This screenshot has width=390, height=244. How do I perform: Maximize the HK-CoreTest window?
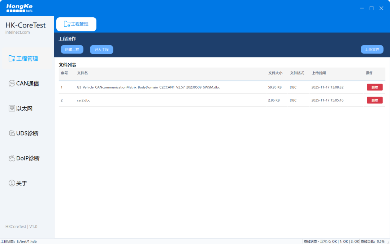pos(372,8)
